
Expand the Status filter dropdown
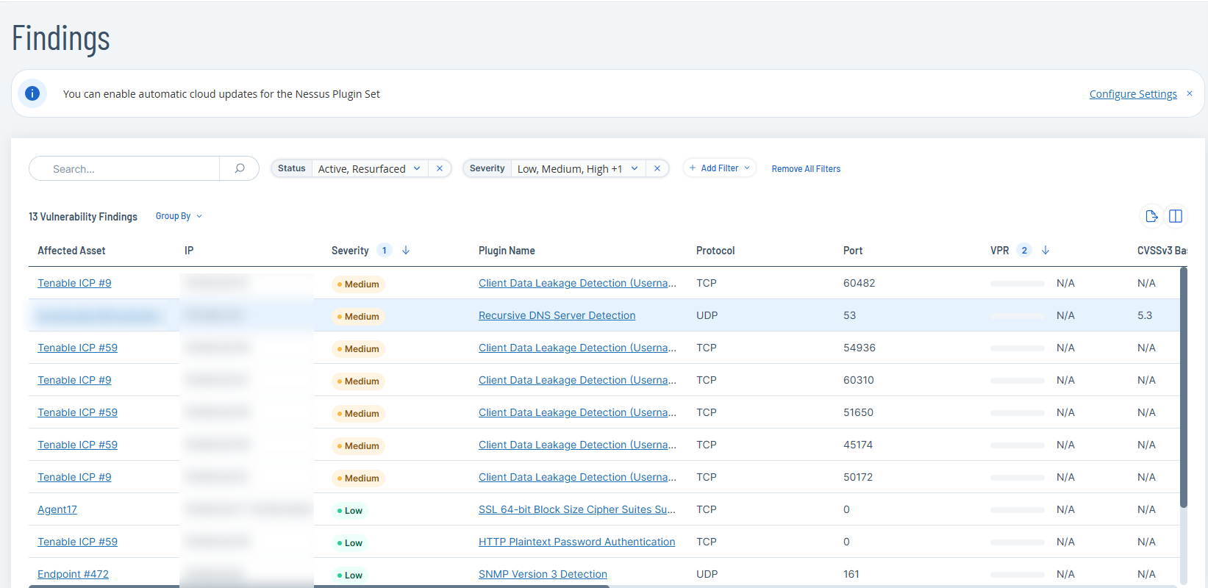[x=417, y=168]
